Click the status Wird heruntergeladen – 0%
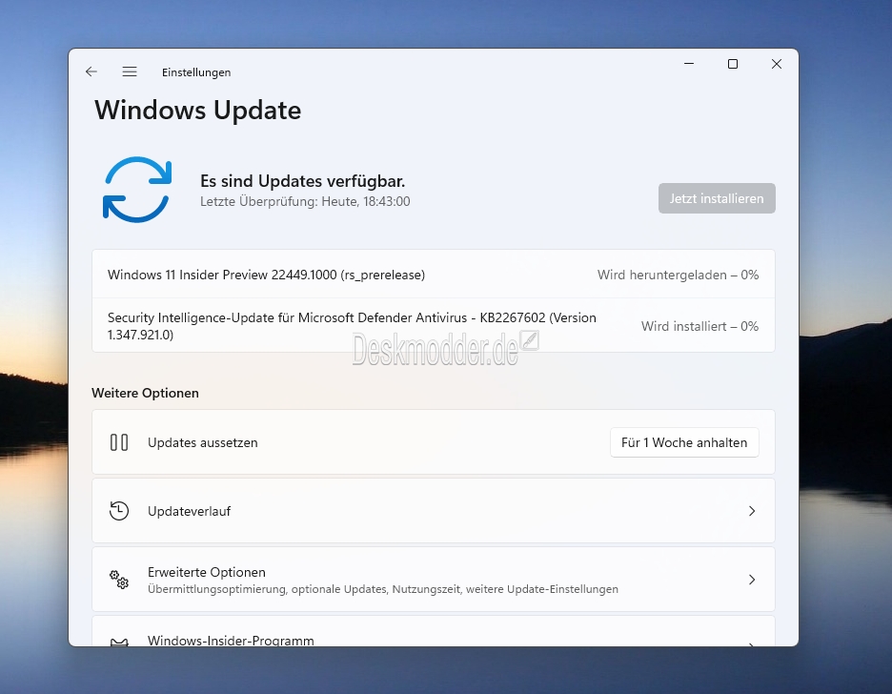 coord(678,275)
